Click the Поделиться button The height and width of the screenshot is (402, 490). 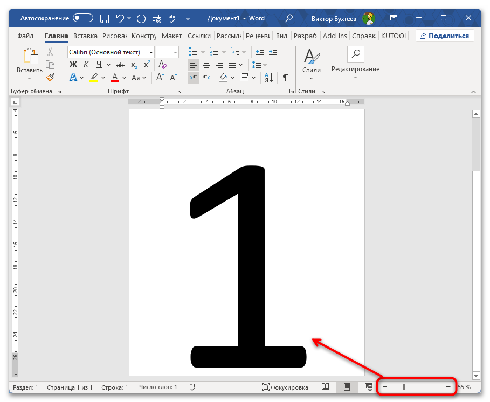(445, 36)
